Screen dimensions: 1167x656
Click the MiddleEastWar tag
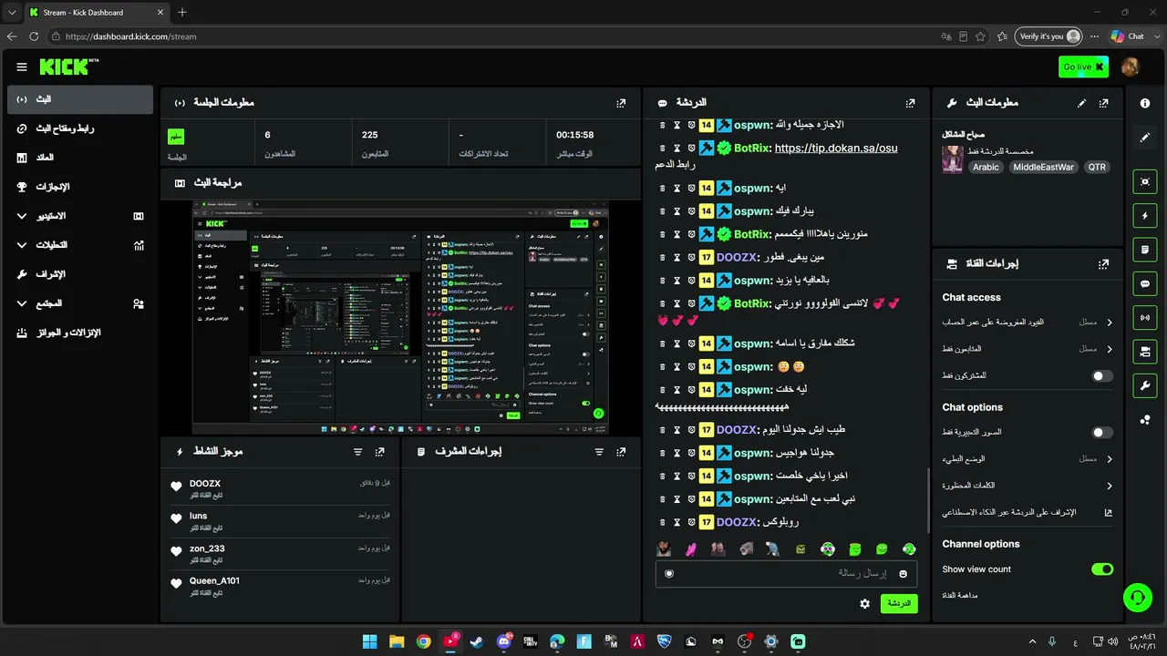tap(1044, 168)
